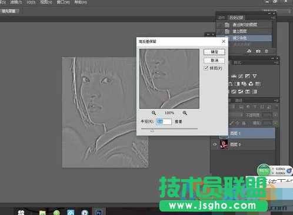The height and width of the screenshot is (215, 293).
Task: Delete current history state with trash icon
Action: (x=267, y=51)
